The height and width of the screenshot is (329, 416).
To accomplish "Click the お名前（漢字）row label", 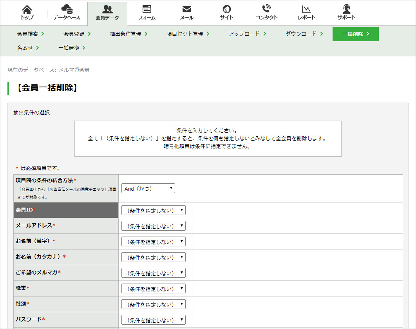I will (35, 241).
